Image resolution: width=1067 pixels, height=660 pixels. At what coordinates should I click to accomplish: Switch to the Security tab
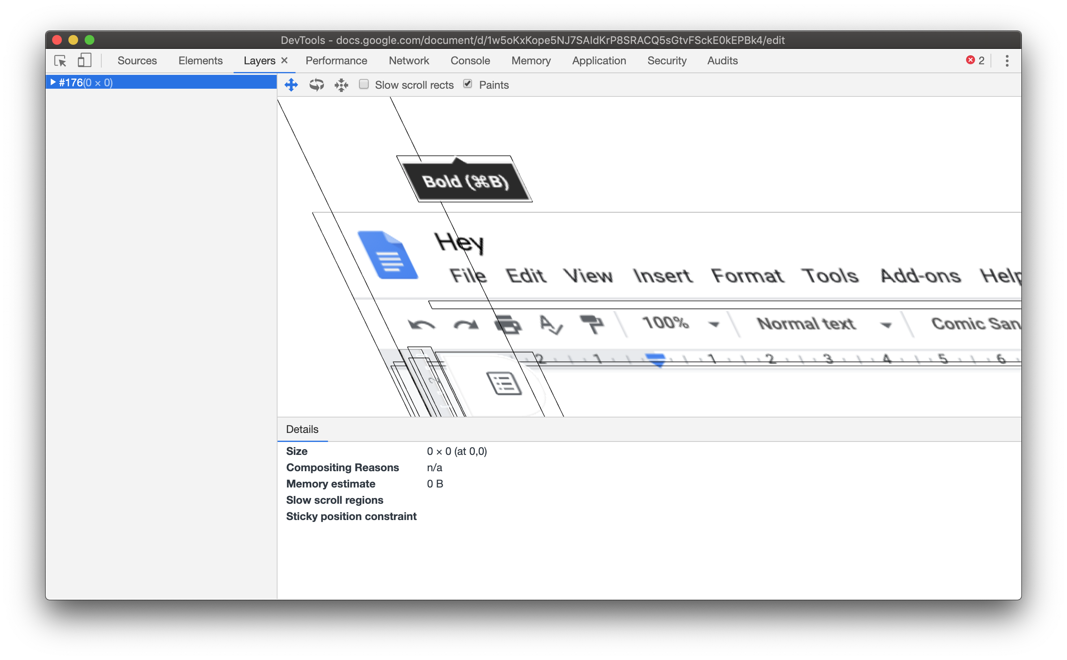click(667, 61)
